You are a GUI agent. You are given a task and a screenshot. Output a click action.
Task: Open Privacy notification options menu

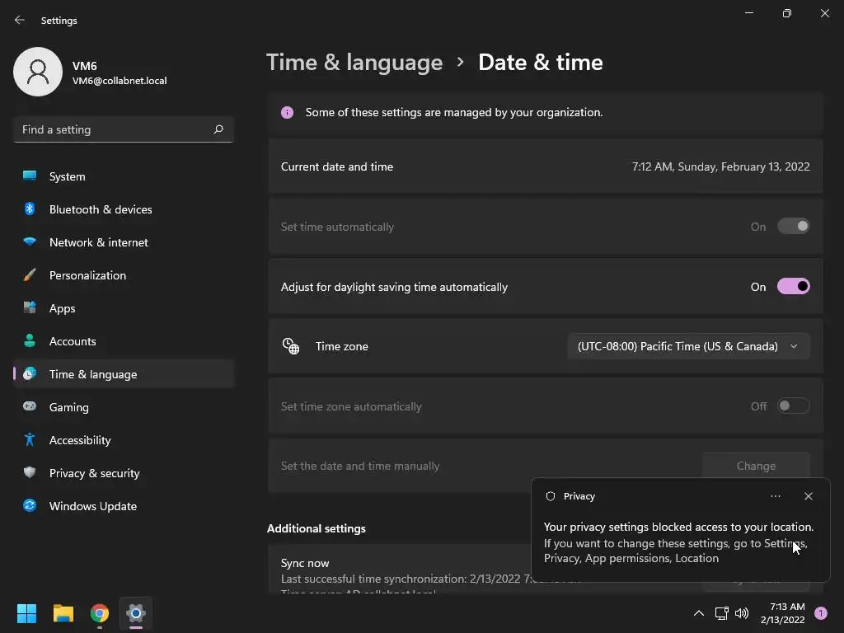(775, 496)
